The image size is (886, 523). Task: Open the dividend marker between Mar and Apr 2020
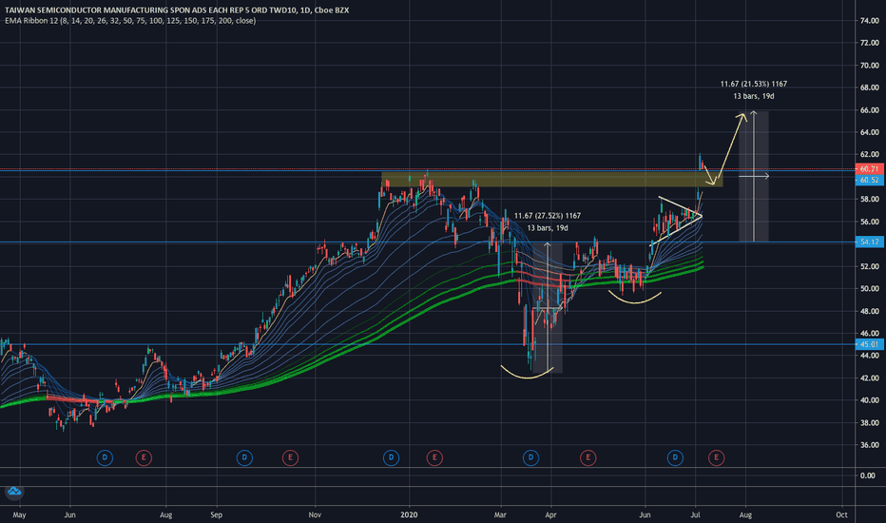(530, 457)
